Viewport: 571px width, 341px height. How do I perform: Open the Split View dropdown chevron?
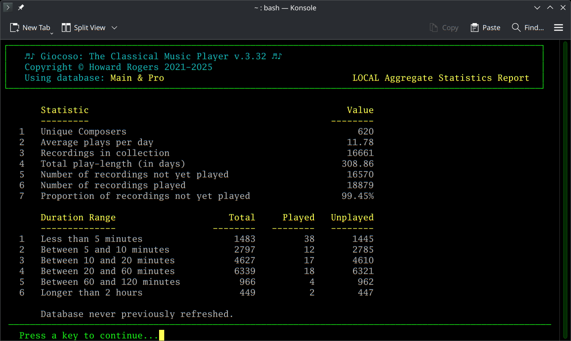click(x=114, y=27)
